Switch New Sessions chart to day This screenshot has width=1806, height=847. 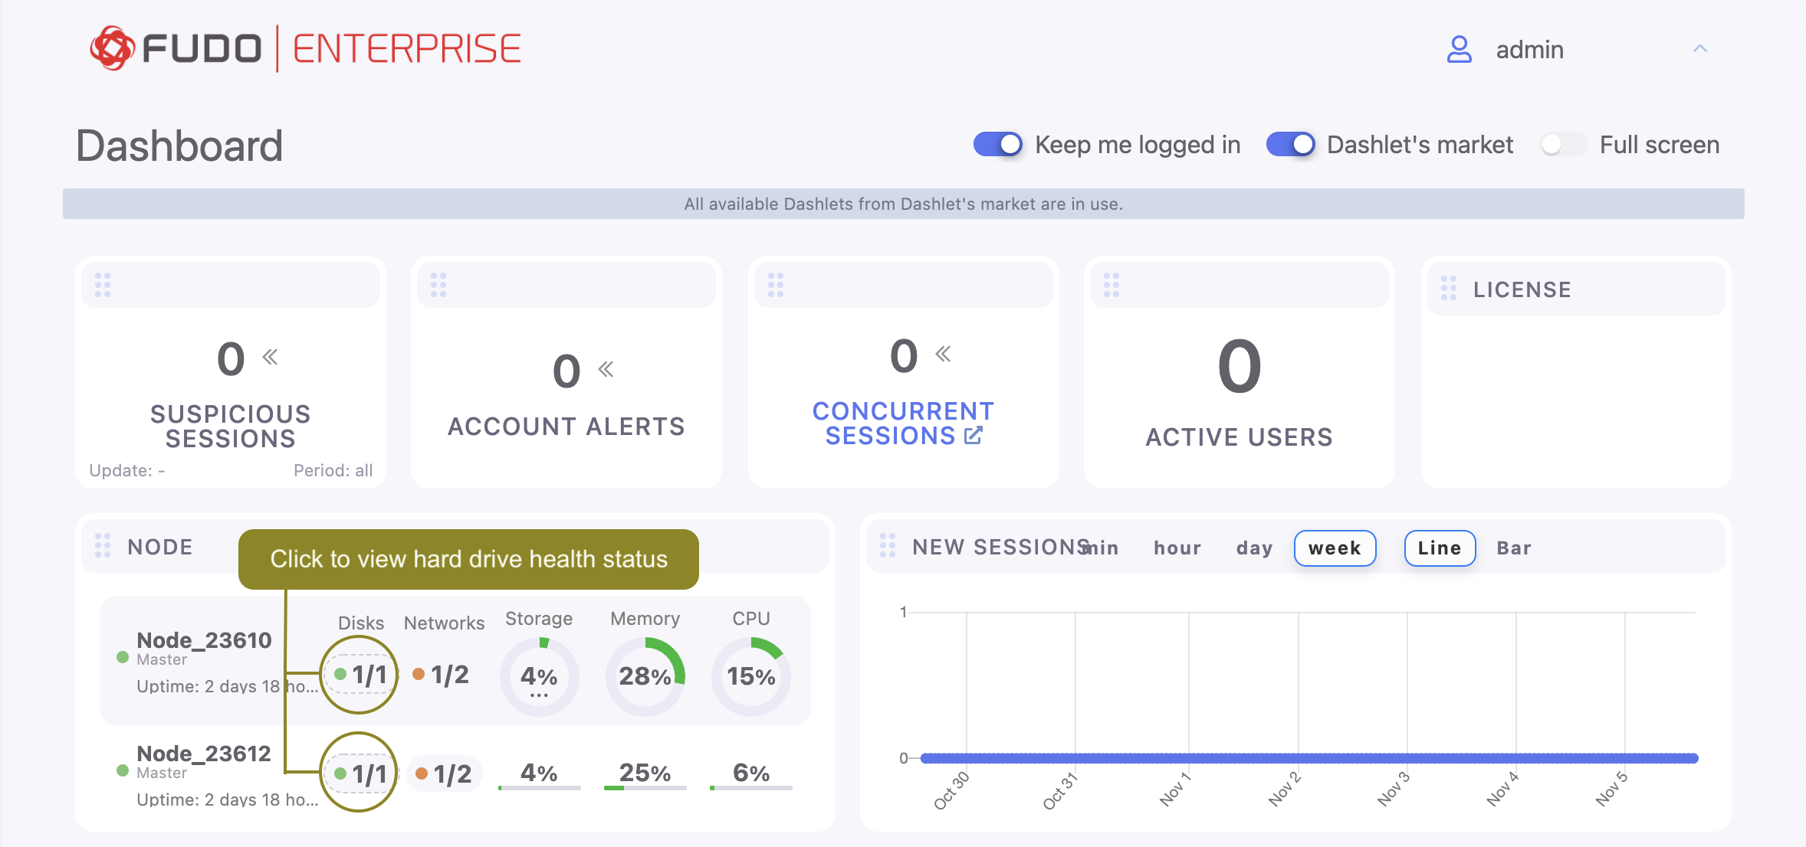click(1254, 548)
